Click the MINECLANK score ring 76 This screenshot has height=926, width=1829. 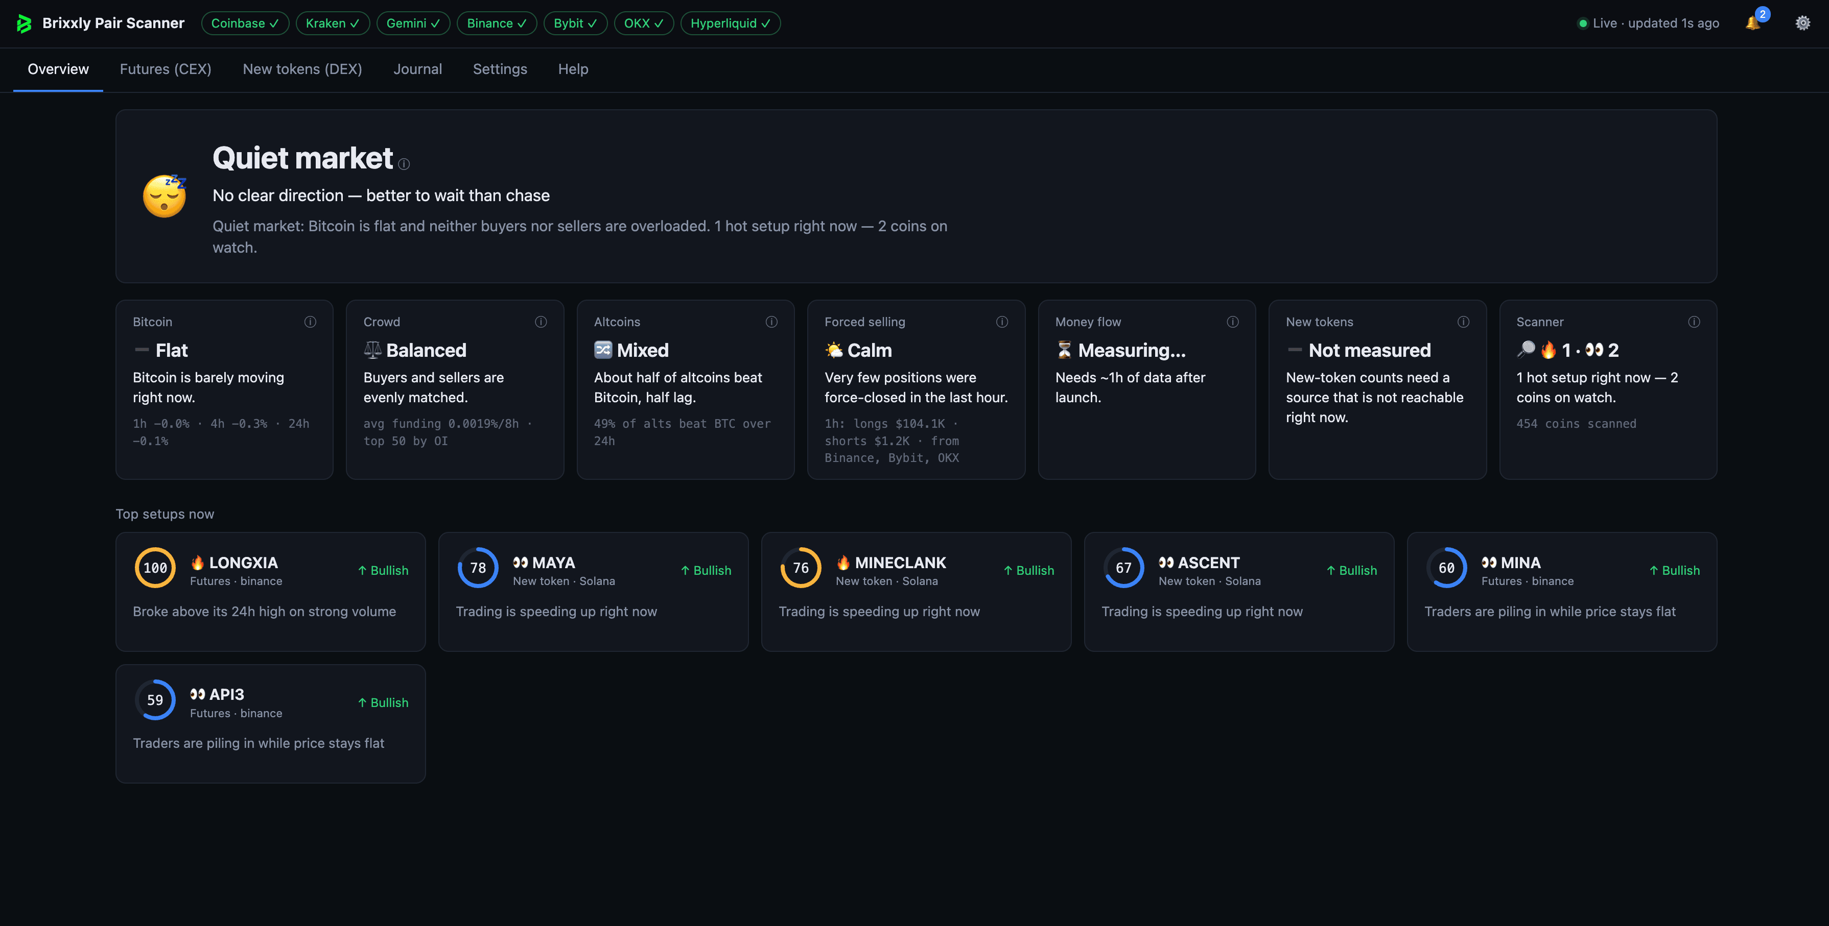(x=801, y=568)
